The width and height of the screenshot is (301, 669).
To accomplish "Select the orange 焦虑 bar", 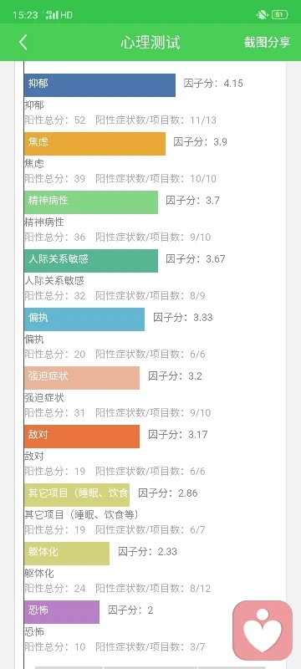I will 94,144.
